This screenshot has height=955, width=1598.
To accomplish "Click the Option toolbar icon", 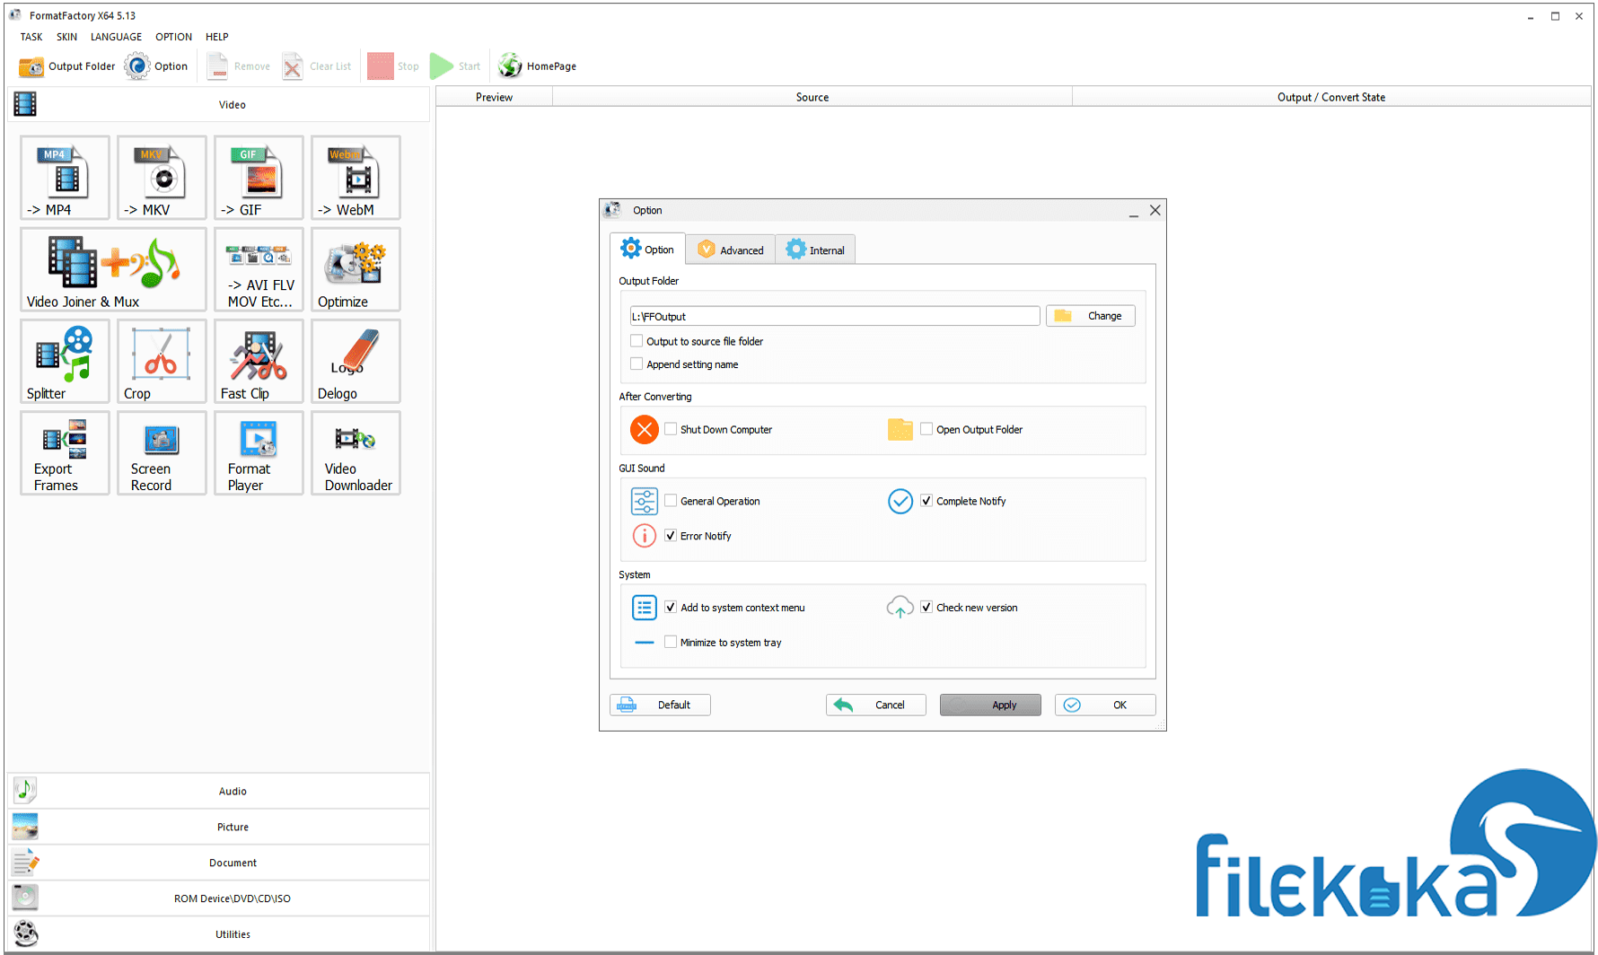I will click(x=157, y=66).
